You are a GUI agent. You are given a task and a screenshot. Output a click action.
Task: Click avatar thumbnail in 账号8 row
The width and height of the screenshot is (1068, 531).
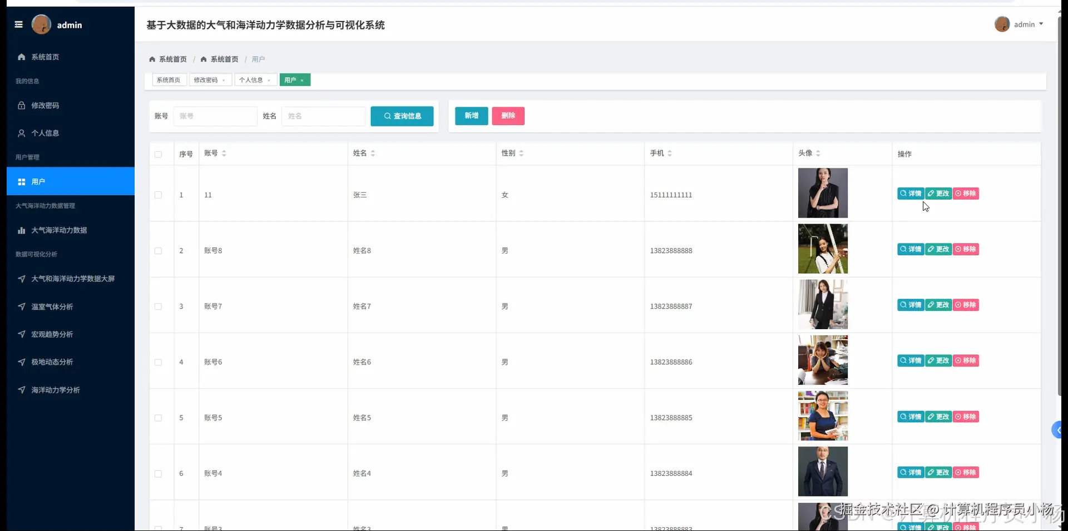[x=823, y=249]
